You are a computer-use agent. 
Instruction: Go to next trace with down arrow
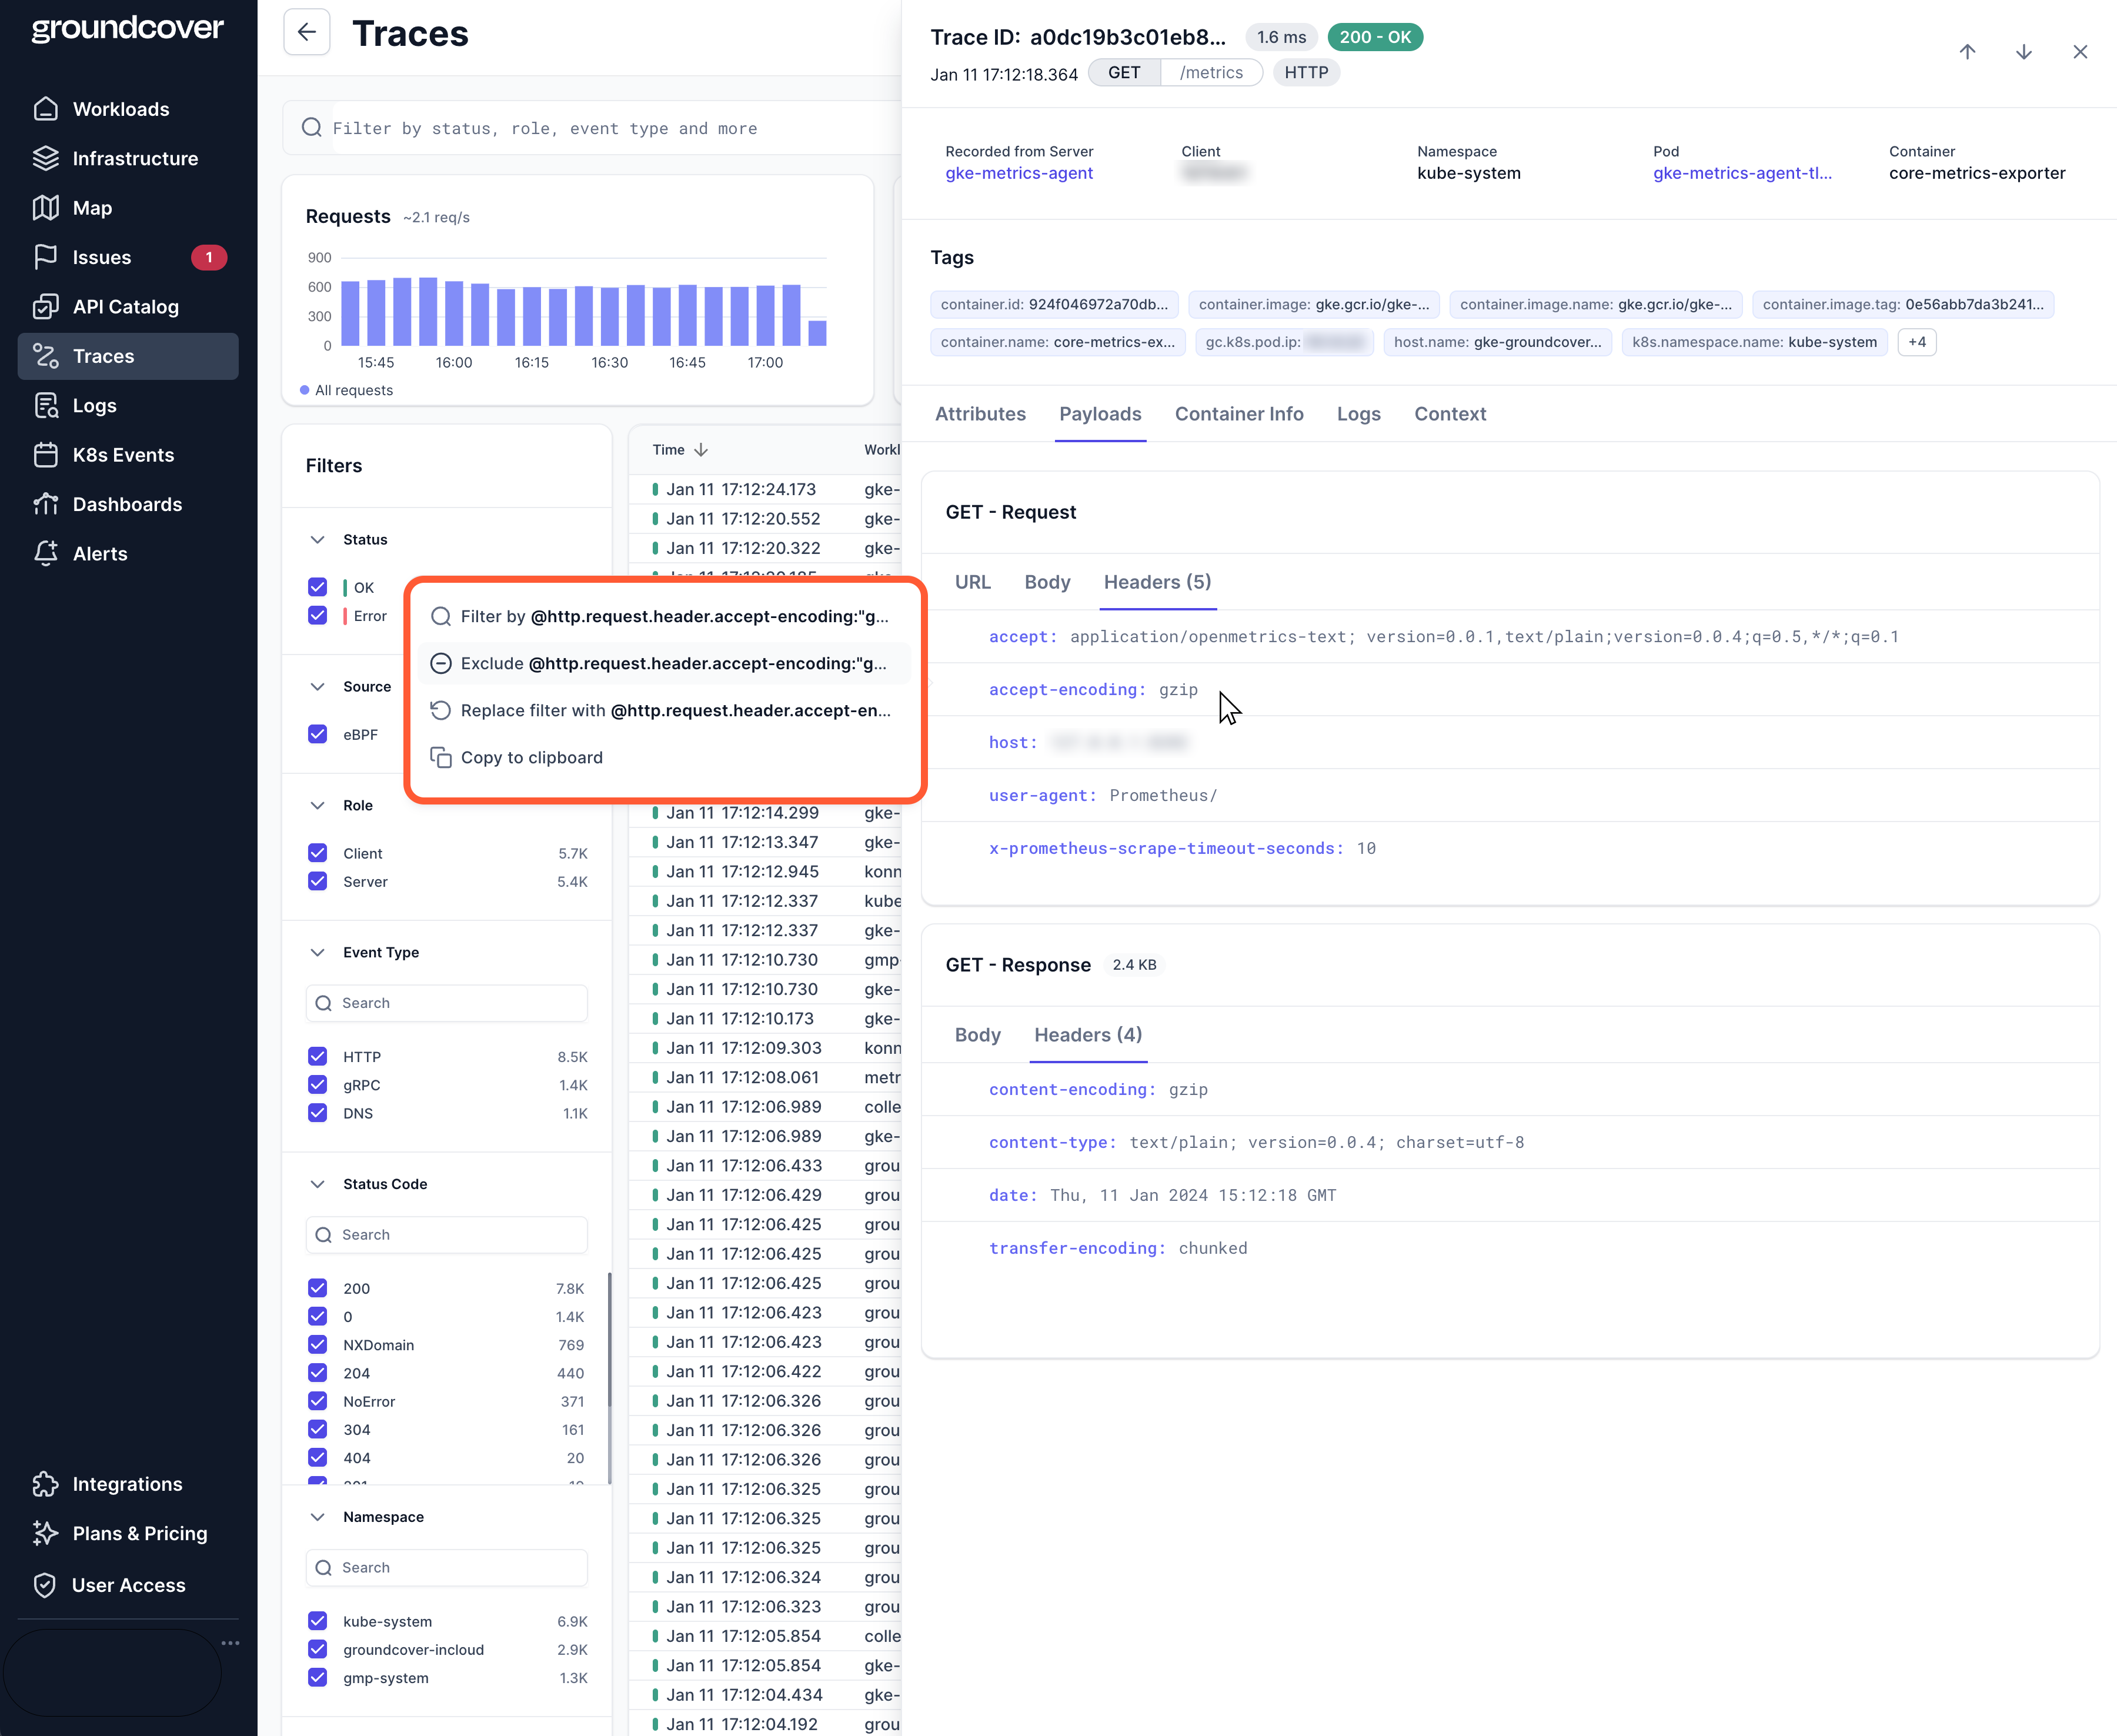tap(2023, 52)
